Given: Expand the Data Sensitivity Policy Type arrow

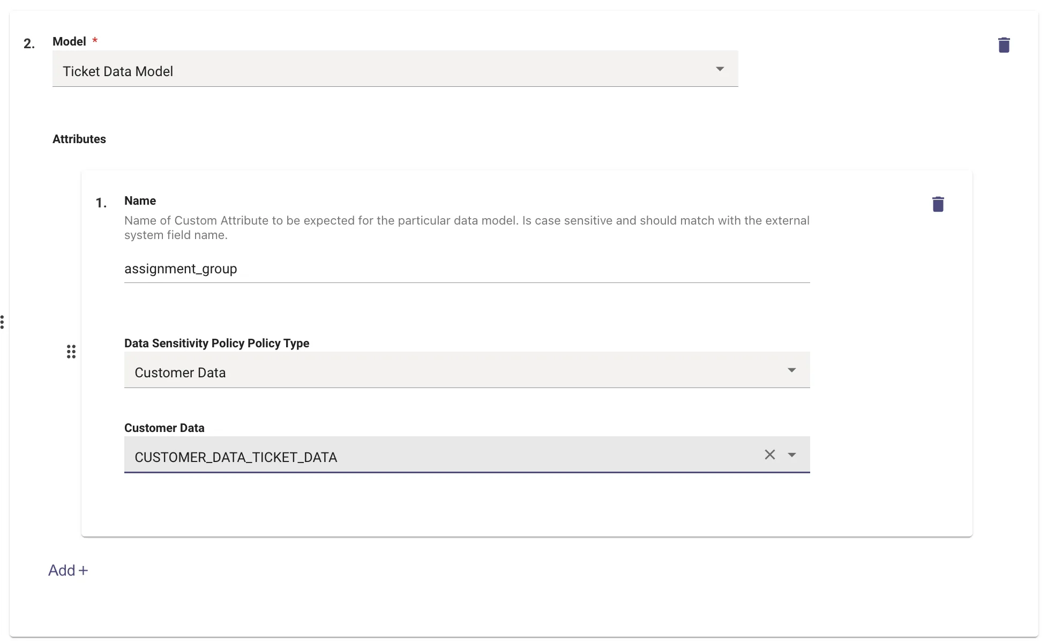Looking at the screenshot, I should 791,370.
